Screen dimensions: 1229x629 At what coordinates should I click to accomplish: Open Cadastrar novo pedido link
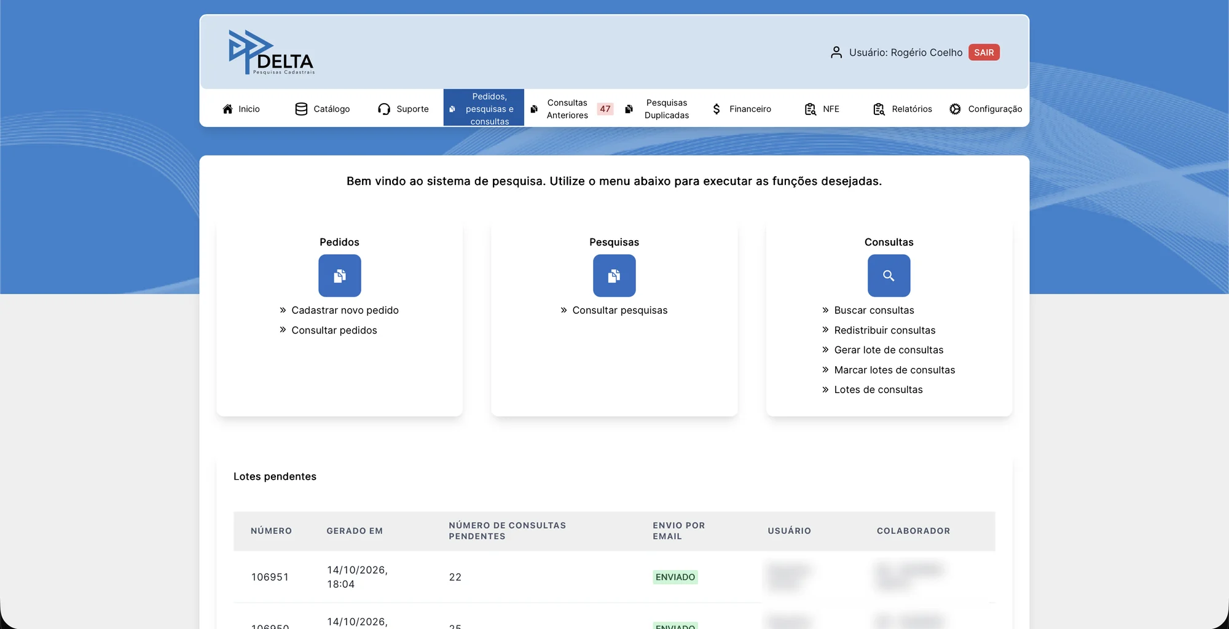345,310
